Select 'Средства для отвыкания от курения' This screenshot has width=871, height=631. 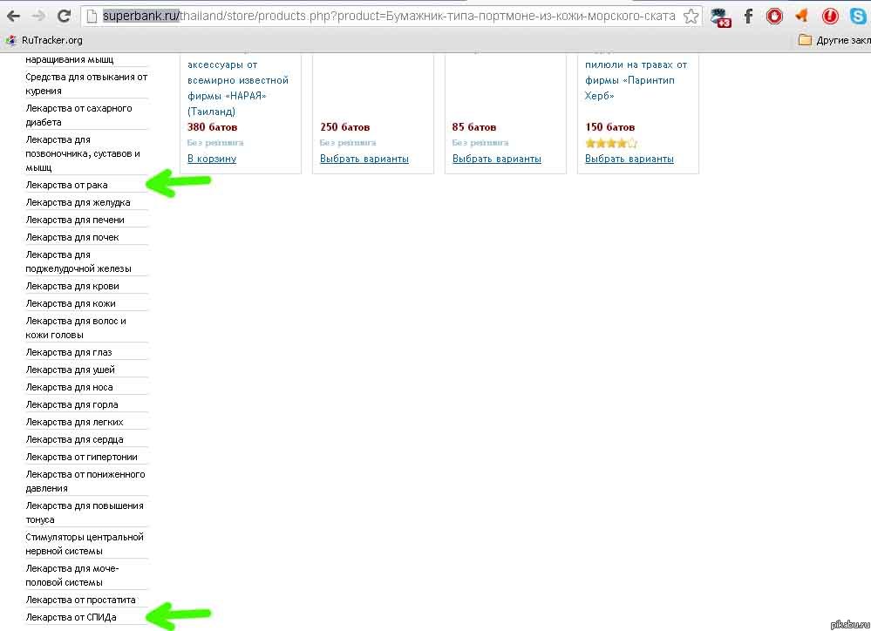pos(86,84)
